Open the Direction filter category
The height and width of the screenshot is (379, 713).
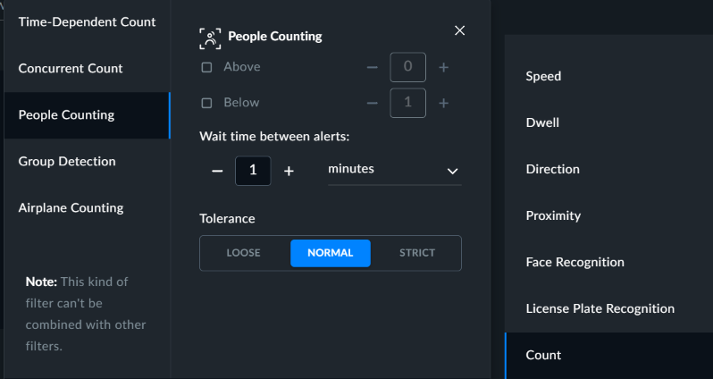pos(608,169)
